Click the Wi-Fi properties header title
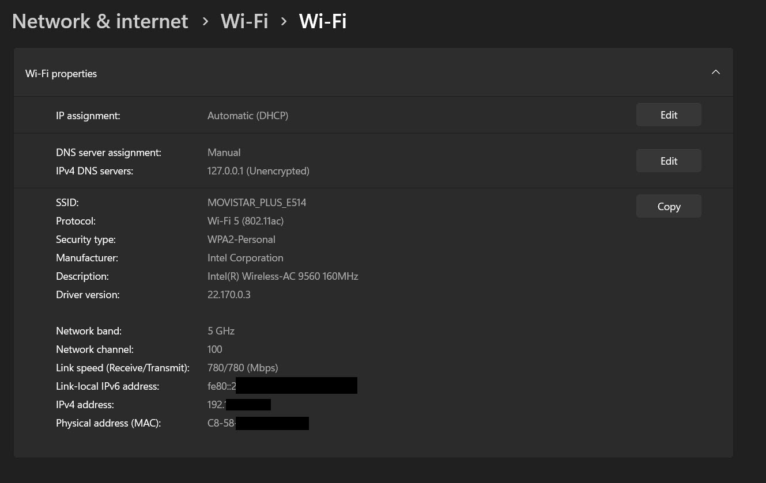The height and width of the screenshot is (483, 766). click(x=61, y=74)
